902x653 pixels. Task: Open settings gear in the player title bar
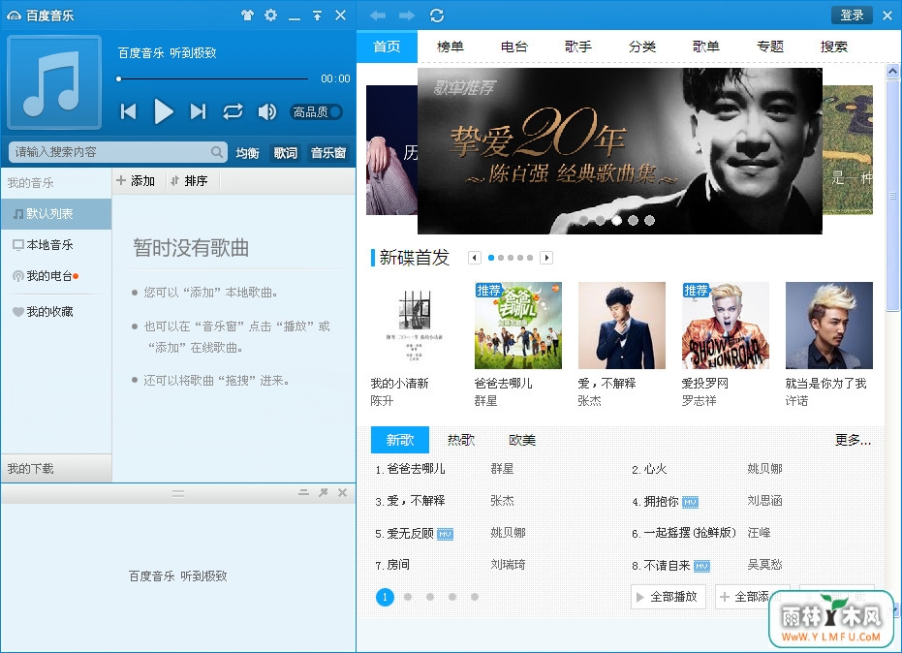coord(270,16)
